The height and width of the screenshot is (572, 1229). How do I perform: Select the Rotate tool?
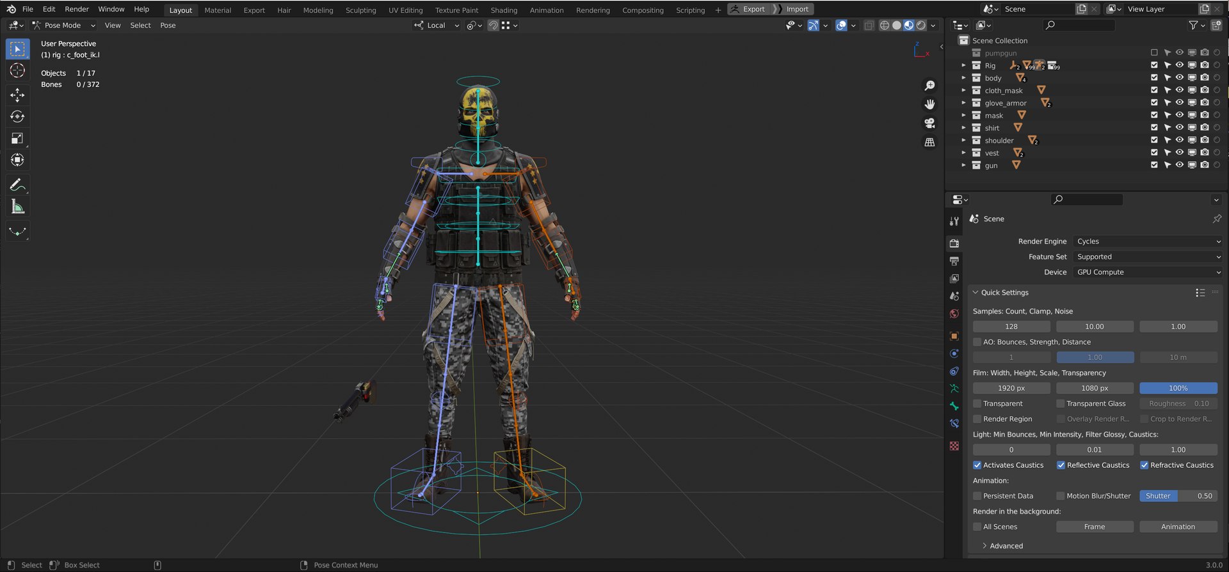tap(17, 117)
